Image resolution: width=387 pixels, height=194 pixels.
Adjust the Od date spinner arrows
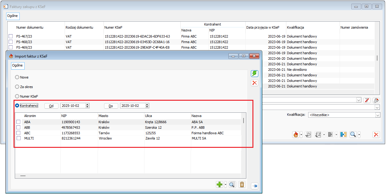point(87,106)
